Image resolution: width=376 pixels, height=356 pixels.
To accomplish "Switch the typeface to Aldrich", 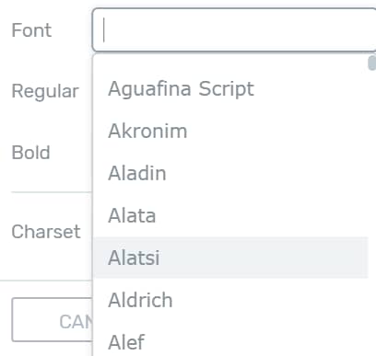I will pos(230,300).
